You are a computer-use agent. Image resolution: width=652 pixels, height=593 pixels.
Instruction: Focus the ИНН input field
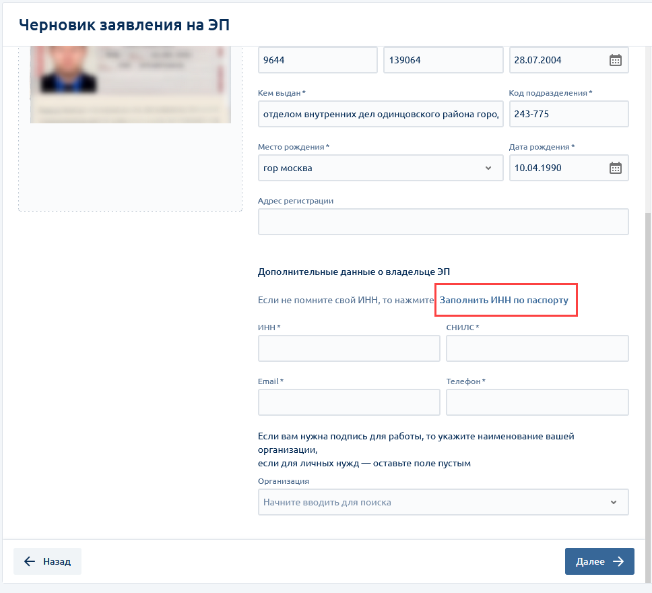point(349,349)
